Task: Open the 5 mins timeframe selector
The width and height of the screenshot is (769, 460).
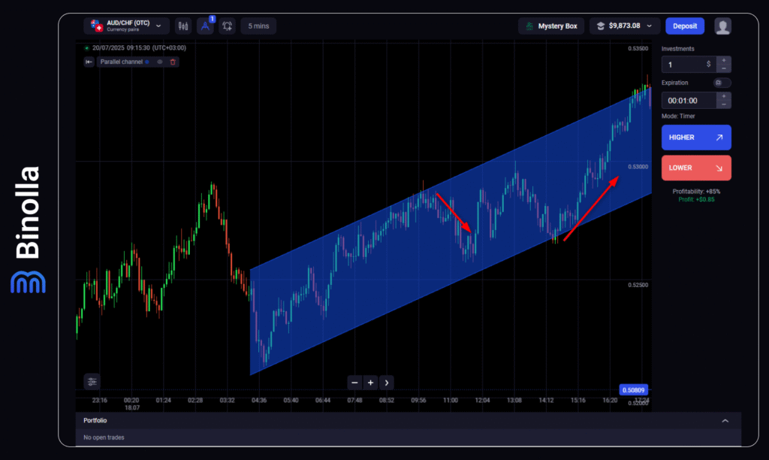Action: pyautogui.click(x=258, y=26)
